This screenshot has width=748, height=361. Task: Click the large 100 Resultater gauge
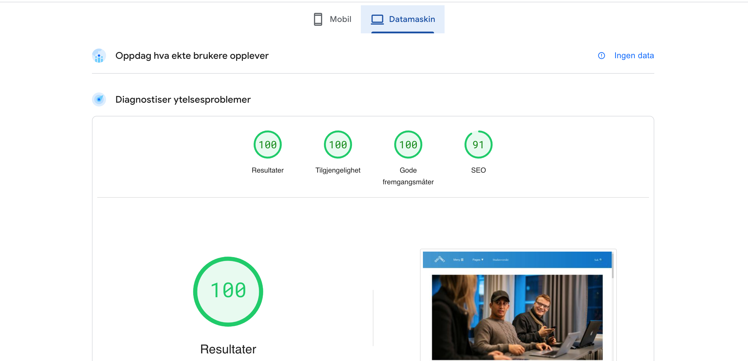[228, 291]
